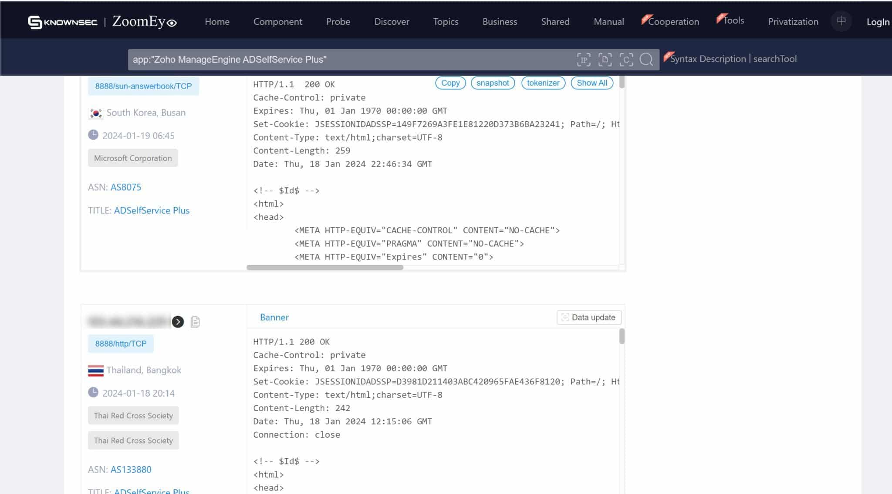Switch language with the 中 icon
This screenshot has width=892, height=494.
pyautogui.click(x=841, y=21)
